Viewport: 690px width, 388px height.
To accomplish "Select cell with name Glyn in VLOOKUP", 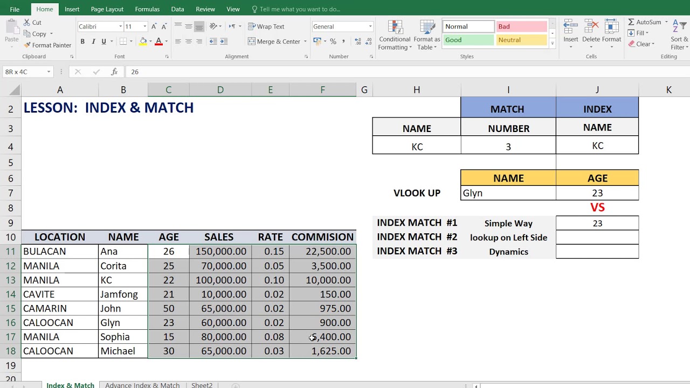I will (x=508, y=193).
